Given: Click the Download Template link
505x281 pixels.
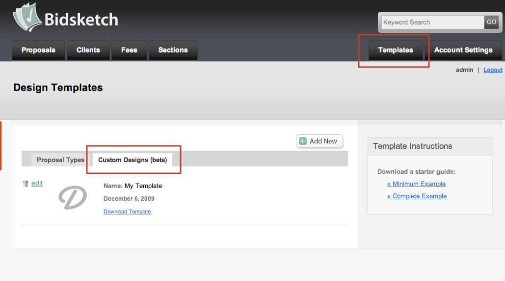Looking at the screenshot, I should pyautogui.click(x=127, y=211).
